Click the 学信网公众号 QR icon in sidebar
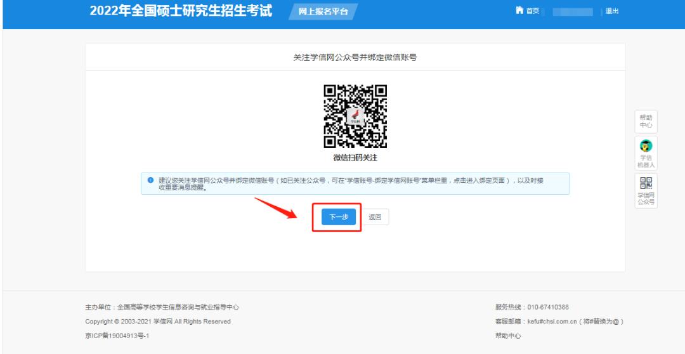Image resolution: width=685 pixels, height=354 pixels. pos(646,183)
